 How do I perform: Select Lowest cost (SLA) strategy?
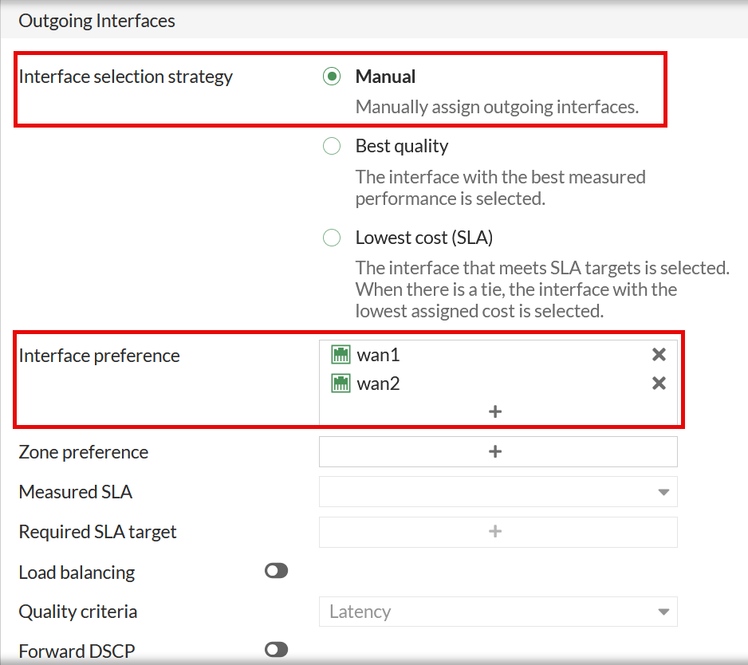tap(332, 238)
